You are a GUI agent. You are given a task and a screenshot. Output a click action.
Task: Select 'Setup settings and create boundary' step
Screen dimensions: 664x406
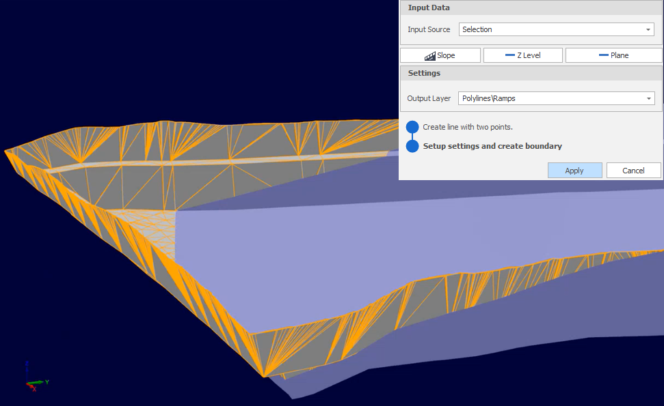[x=492, y=146]
